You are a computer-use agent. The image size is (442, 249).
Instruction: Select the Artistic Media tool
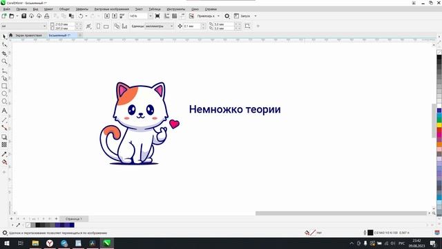click(4, 78)
